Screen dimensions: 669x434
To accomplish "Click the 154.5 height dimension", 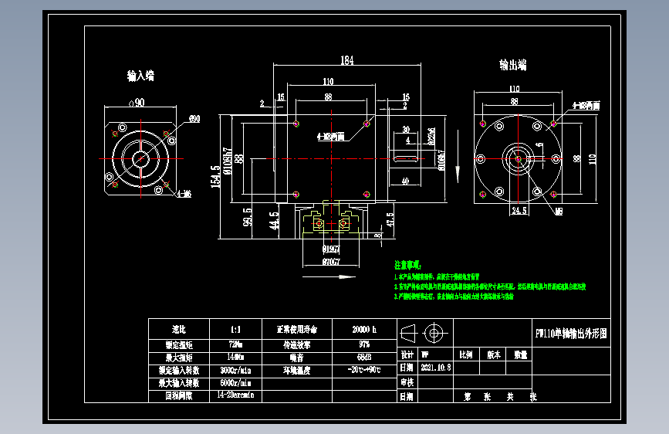I will [x=215, y=176].
